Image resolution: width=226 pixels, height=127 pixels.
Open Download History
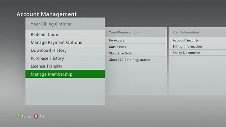pos(65,50)
